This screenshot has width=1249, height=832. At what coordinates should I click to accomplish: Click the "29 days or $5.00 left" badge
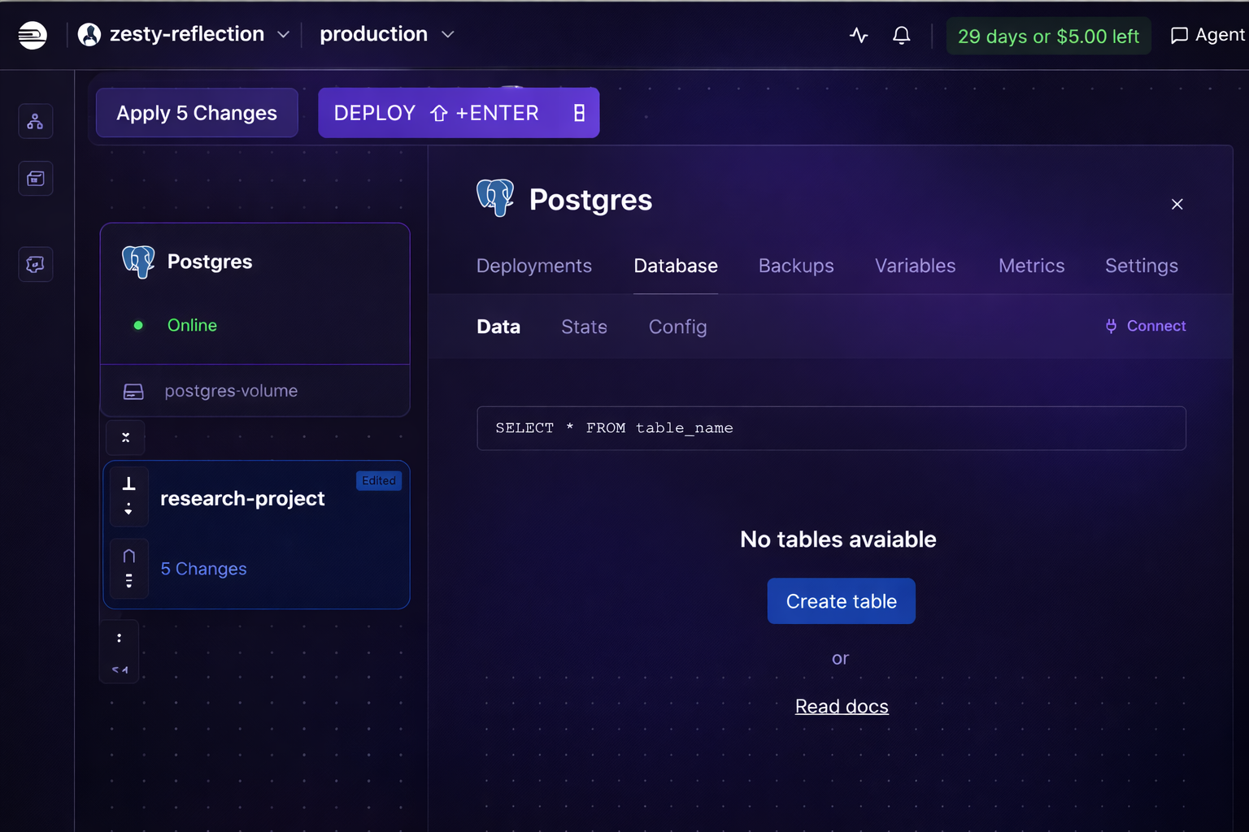pos(1048,36)
